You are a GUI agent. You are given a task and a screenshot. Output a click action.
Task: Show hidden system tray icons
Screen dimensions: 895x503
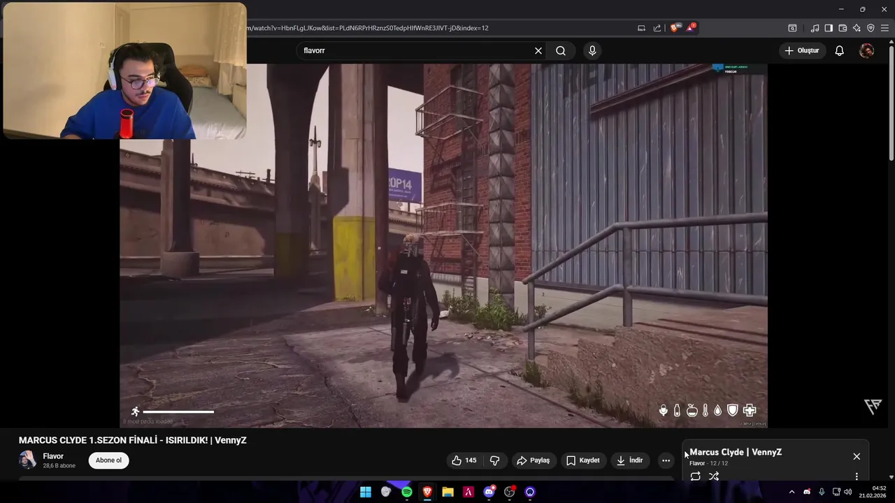click(792, 492)
